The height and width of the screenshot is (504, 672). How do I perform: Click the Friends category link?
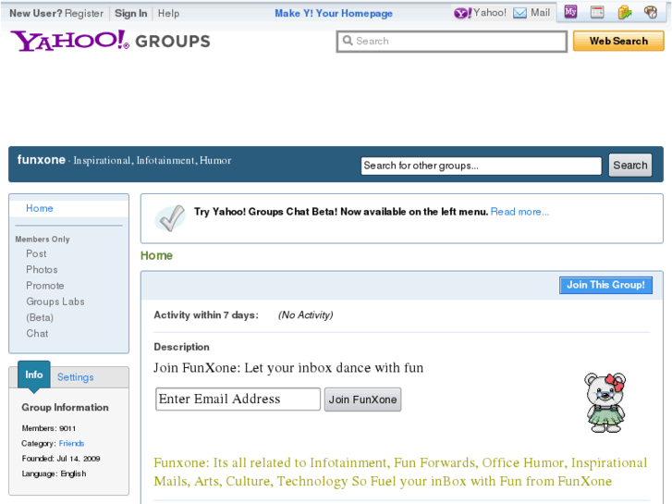[x=71, y=443]
